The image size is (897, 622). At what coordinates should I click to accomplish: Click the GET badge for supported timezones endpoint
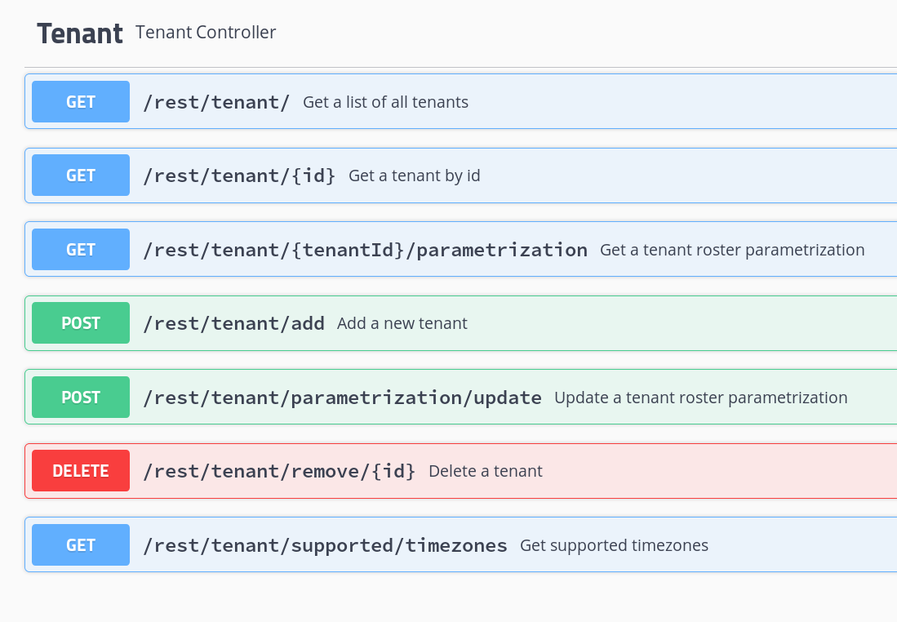pyautogui.click(x=80, y=544)
